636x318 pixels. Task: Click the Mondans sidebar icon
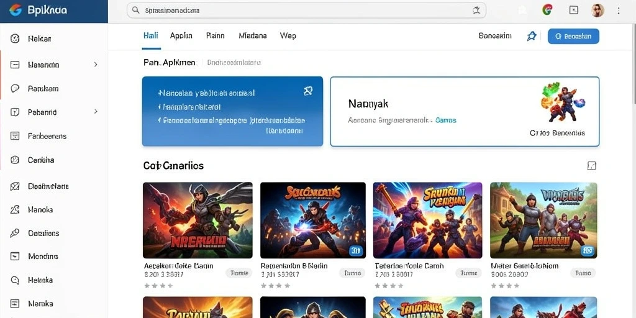[x=15, y=257]
